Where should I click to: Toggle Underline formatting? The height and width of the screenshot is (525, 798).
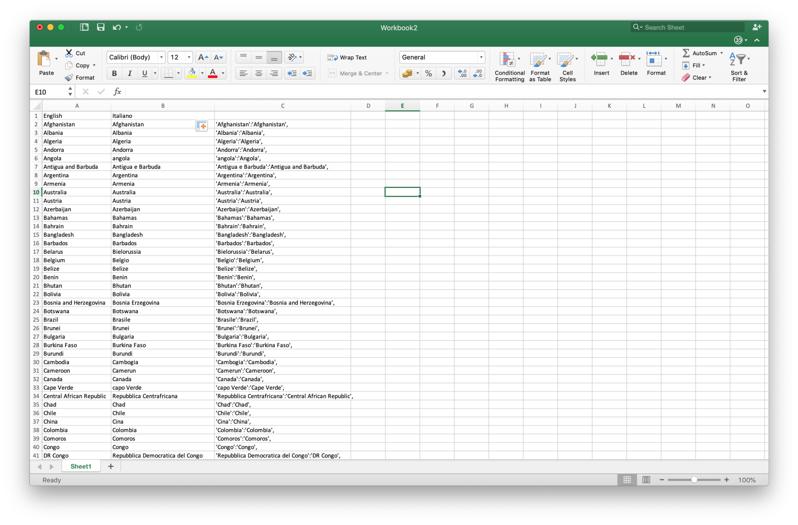click(x=145, y=73)
